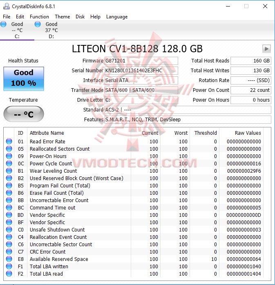
Task: Open the Edit menu
Action: (20, 17)
